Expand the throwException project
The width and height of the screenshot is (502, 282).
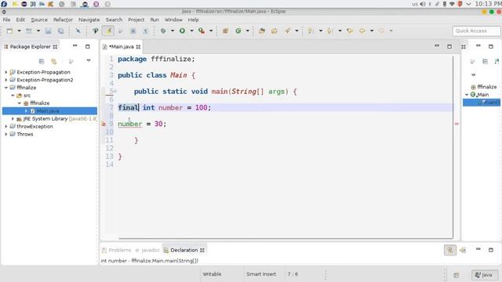pos(6,126)
